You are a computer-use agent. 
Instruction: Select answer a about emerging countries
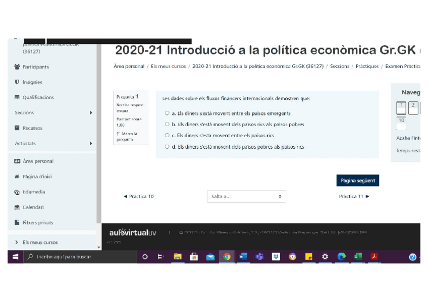(167, 113)
